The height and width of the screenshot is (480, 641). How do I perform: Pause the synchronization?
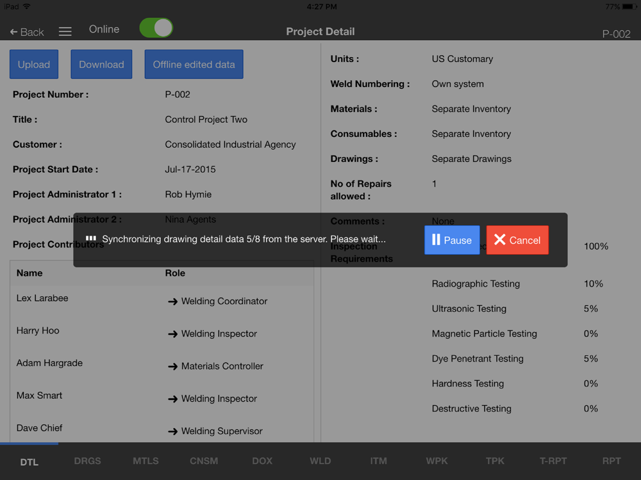pyautogui.click(x=452, y=240)
